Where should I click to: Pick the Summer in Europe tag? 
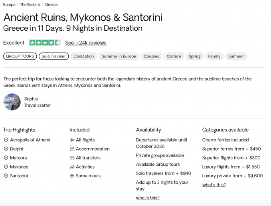[x=119, y=56]
